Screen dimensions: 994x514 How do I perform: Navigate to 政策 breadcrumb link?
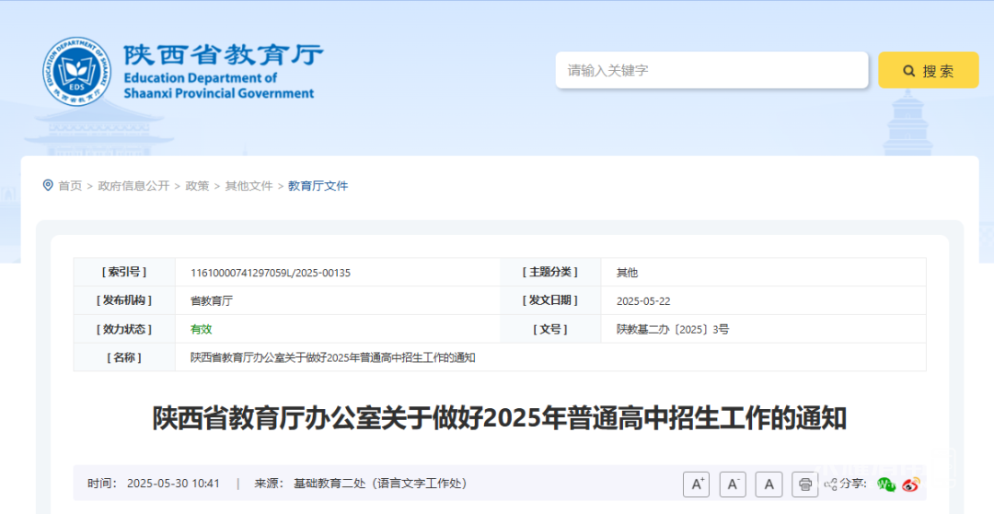pos(197,186)
